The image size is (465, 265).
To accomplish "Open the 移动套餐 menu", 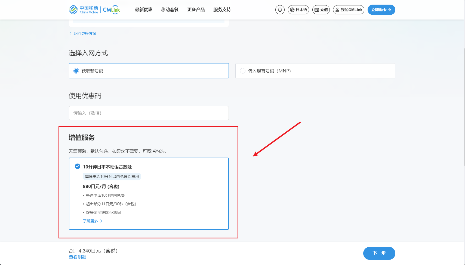I will point(170,10).
